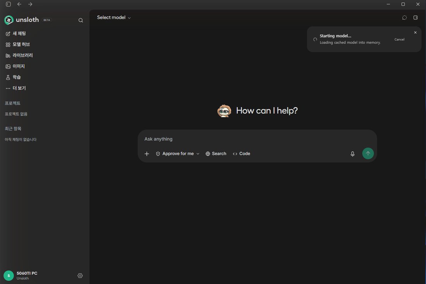
Task: Toggle the Code option
Action: pos(242,154)
